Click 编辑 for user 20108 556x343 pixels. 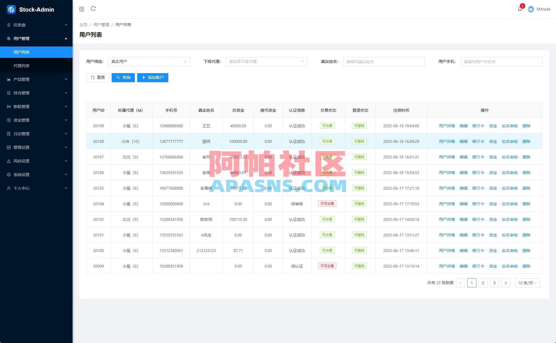[x=464, y=141]
